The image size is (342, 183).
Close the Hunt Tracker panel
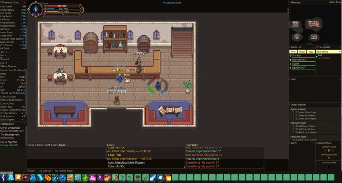[25, 66]
